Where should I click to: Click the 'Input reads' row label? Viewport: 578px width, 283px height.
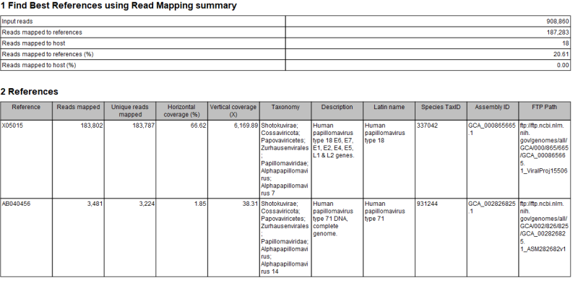click(17, 22)
